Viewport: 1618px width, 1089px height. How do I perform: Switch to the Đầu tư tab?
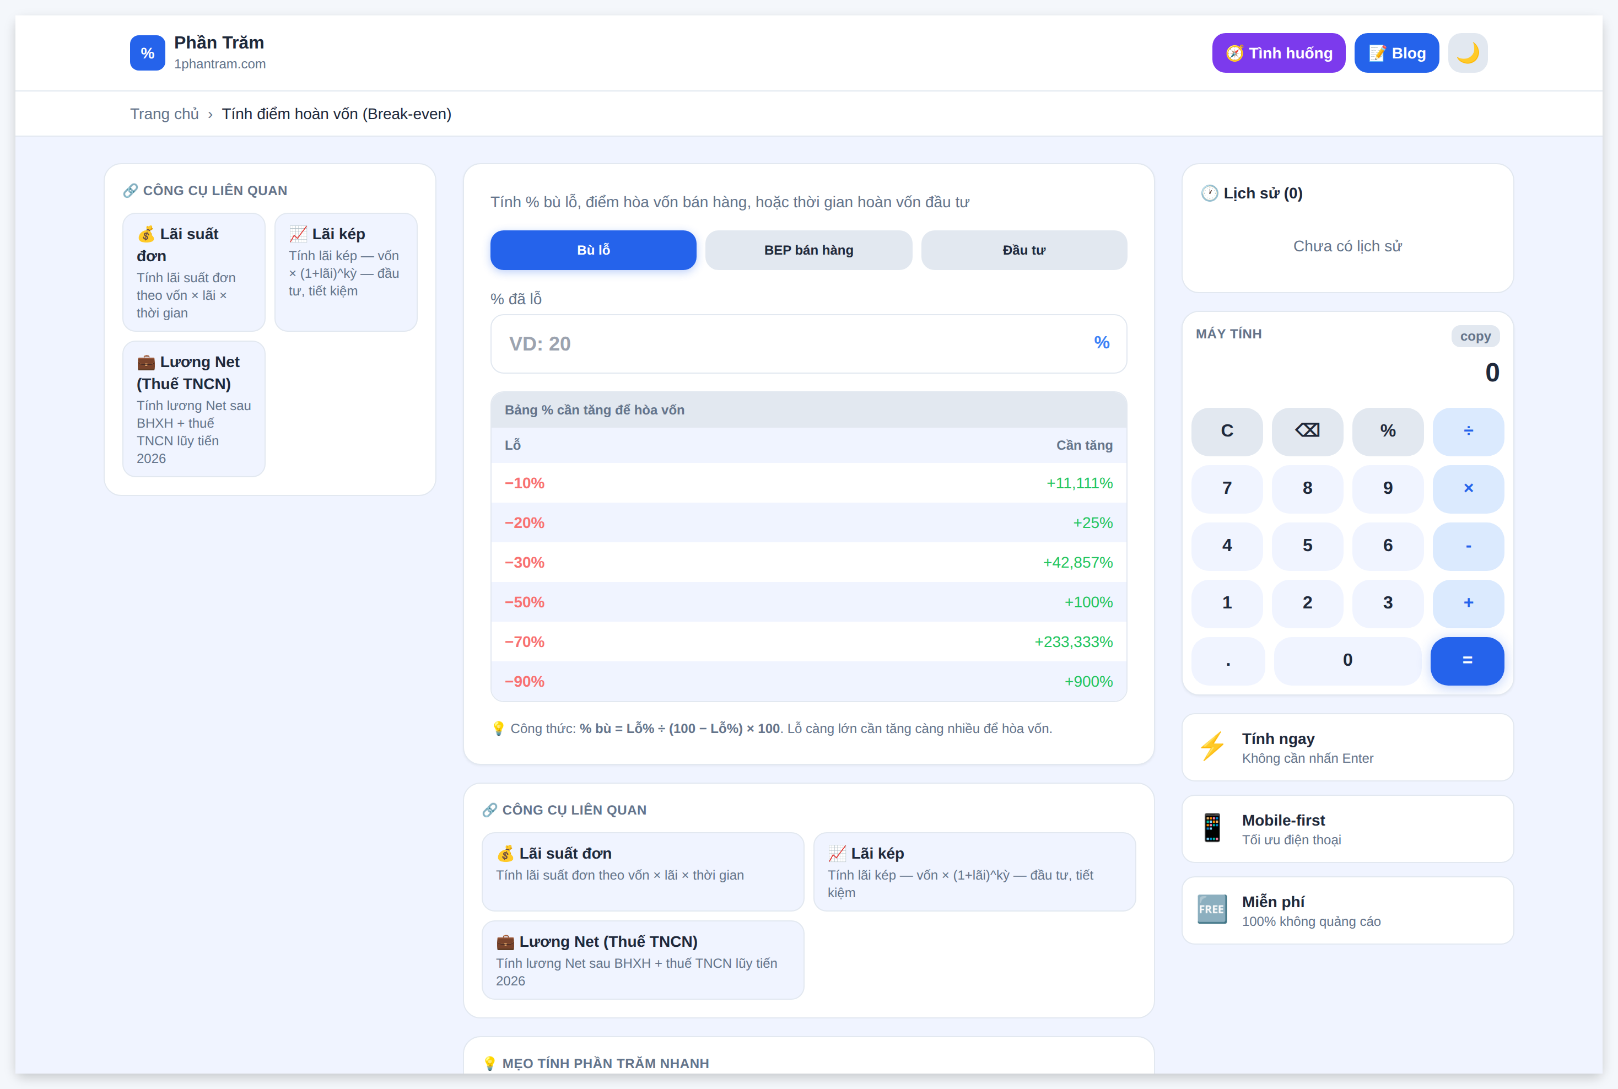click(1023, 250)
